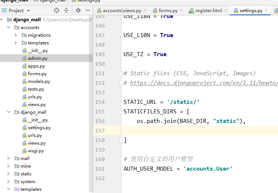Click the wsgi.py Python file icon
The height and width of the screenshot is (193, 278).
coord(25,151)
